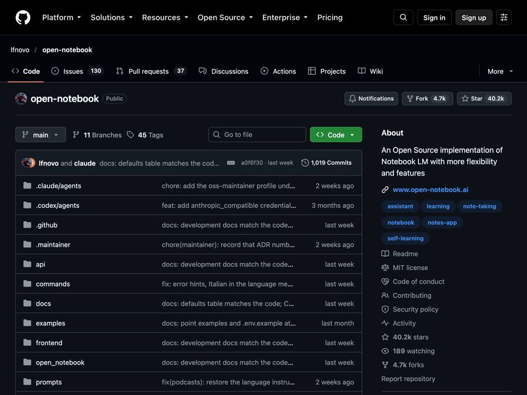527x395 pixels.
Task: Open the main branch selector dropdown
Action: (x=40, y=135)
